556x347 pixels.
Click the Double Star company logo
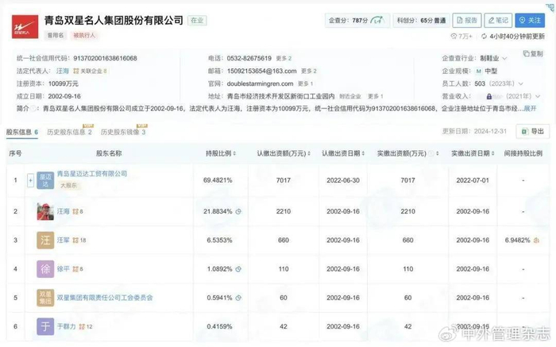click(x=25, y=26)
